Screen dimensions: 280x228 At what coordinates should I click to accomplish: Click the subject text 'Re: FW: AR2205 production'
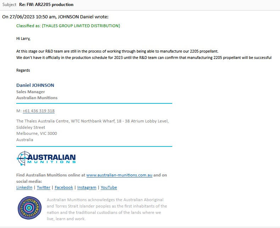46,5
